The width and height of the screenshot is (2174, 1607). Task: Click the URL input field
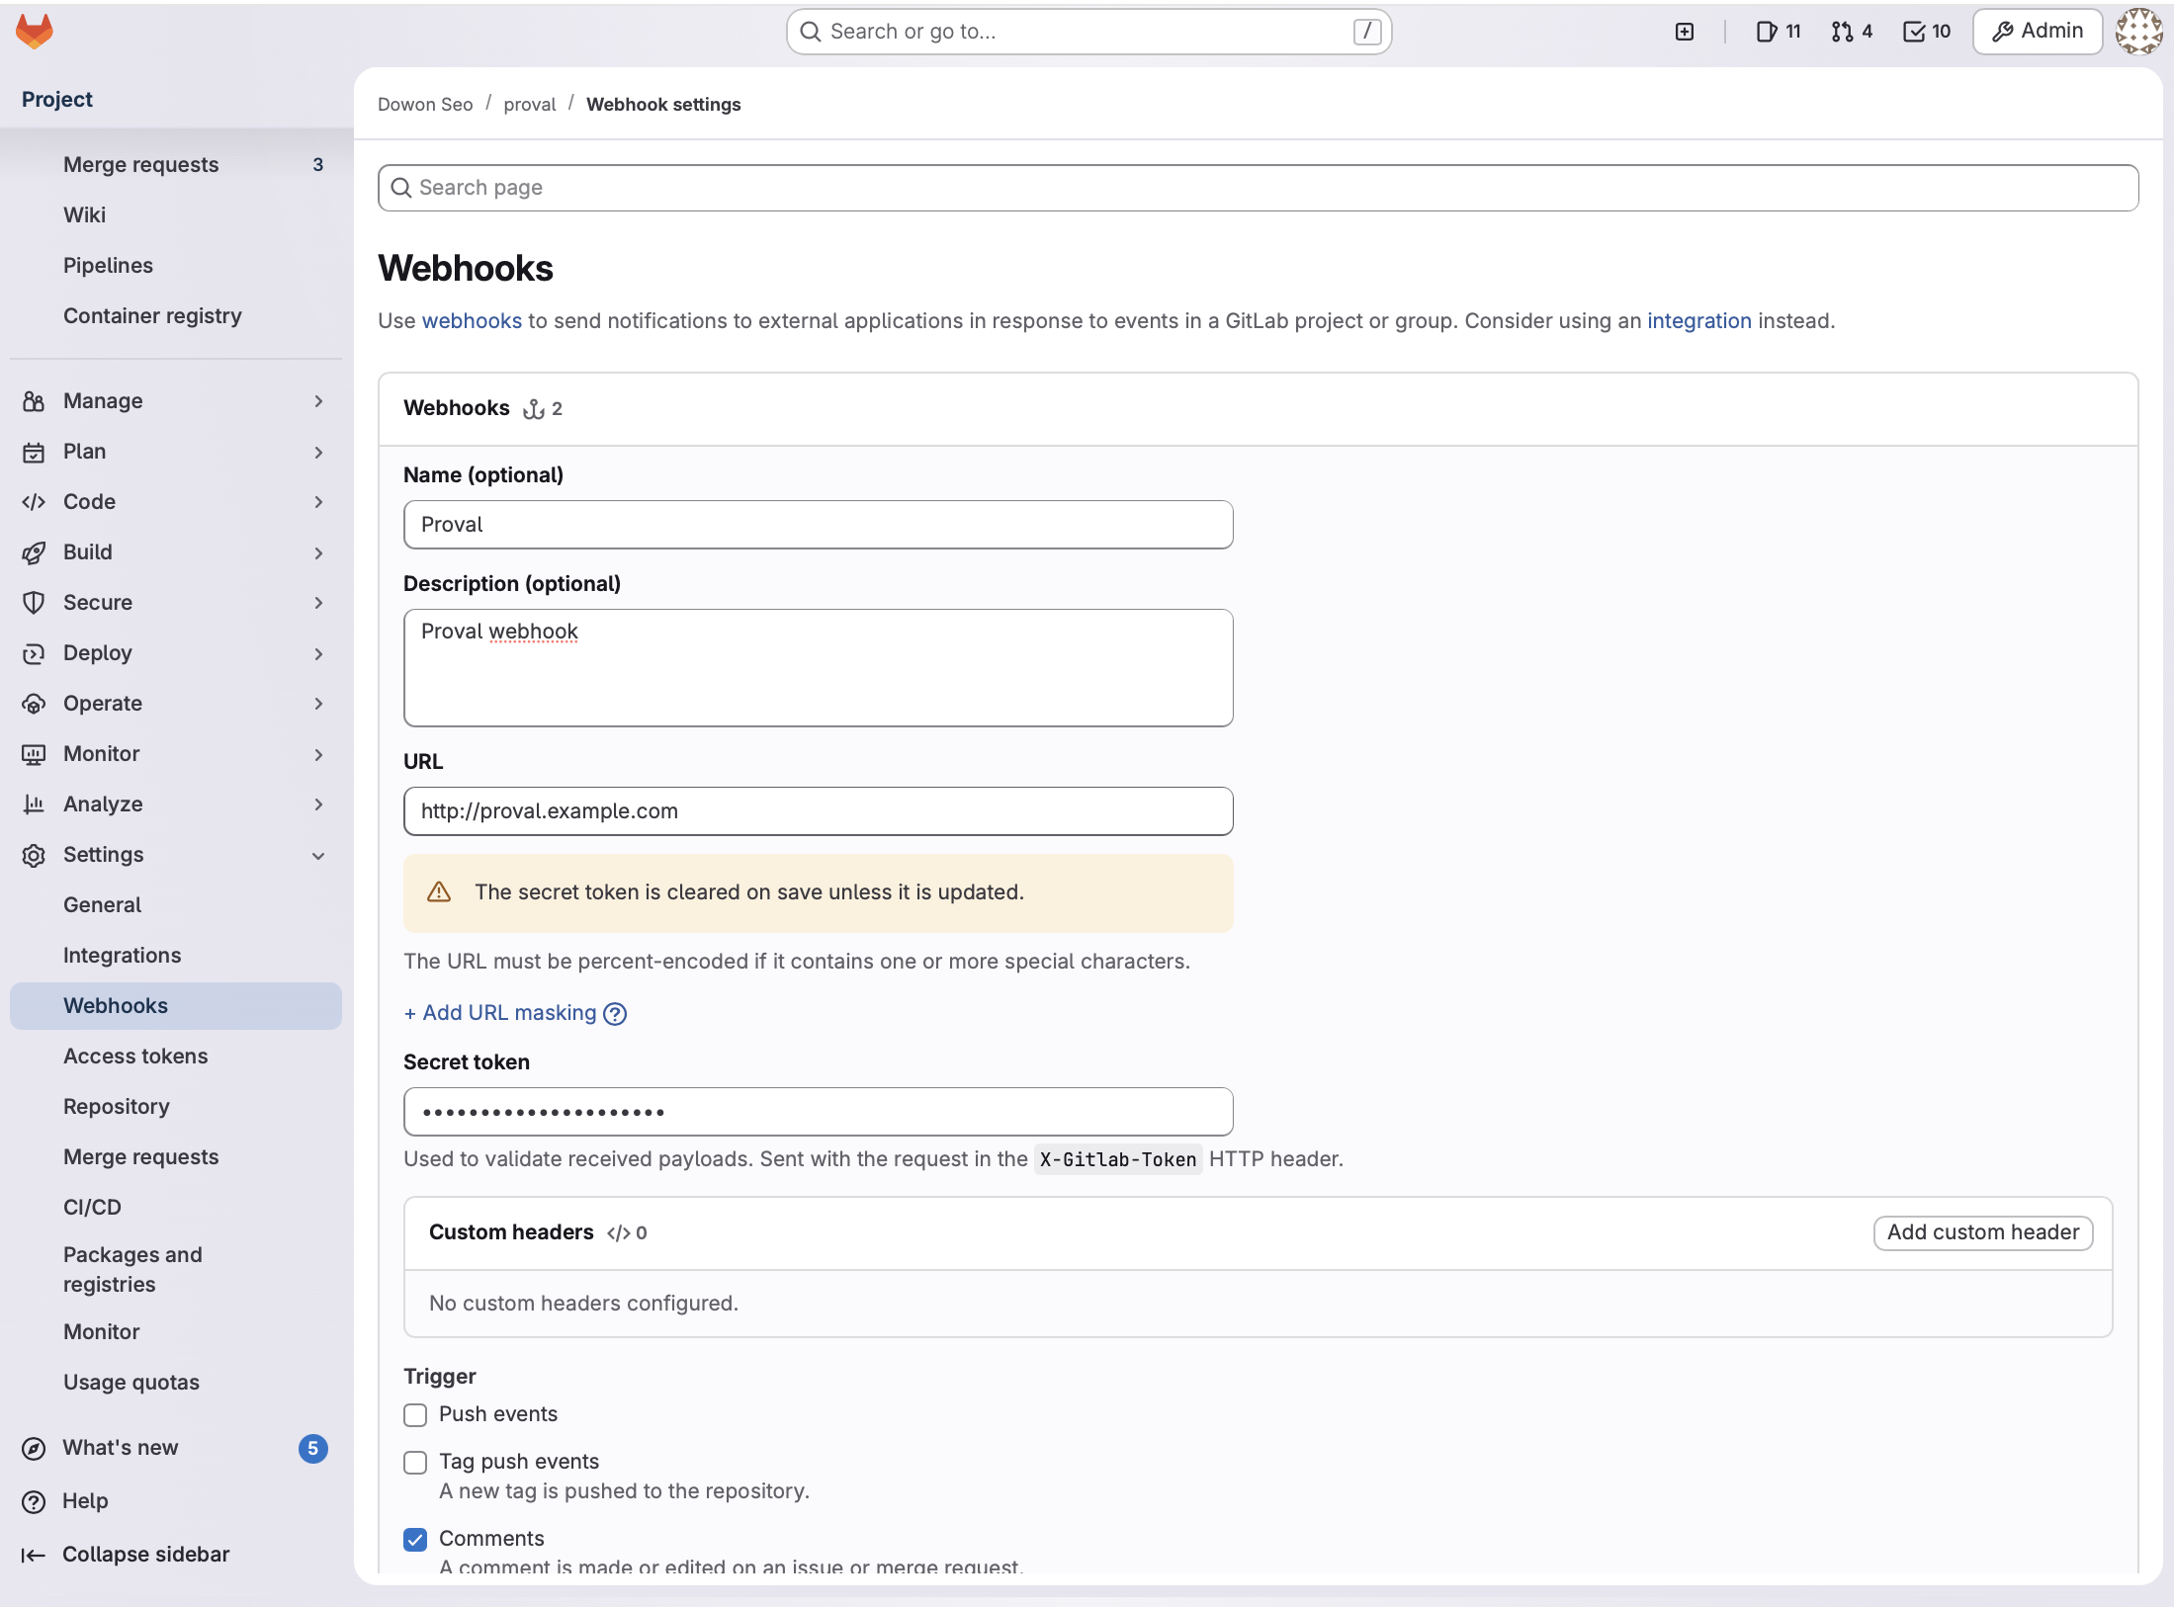pyautogui.click(x=818, y=811)
